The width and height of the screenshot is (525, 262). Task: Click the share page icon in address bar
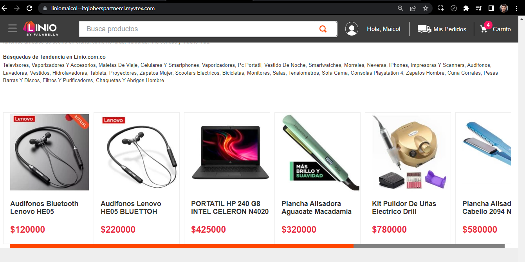tap(413, 8)
